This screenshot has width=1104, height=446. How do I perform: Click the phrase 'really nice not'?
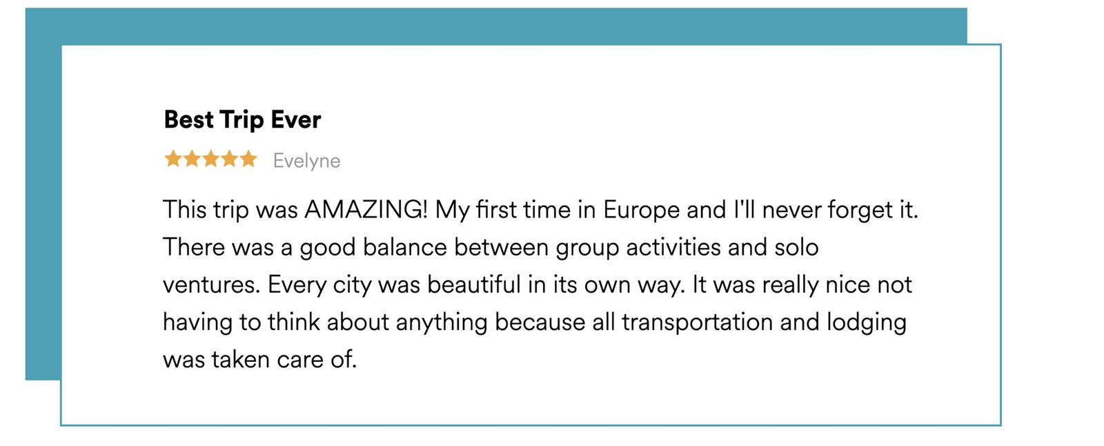837,284
